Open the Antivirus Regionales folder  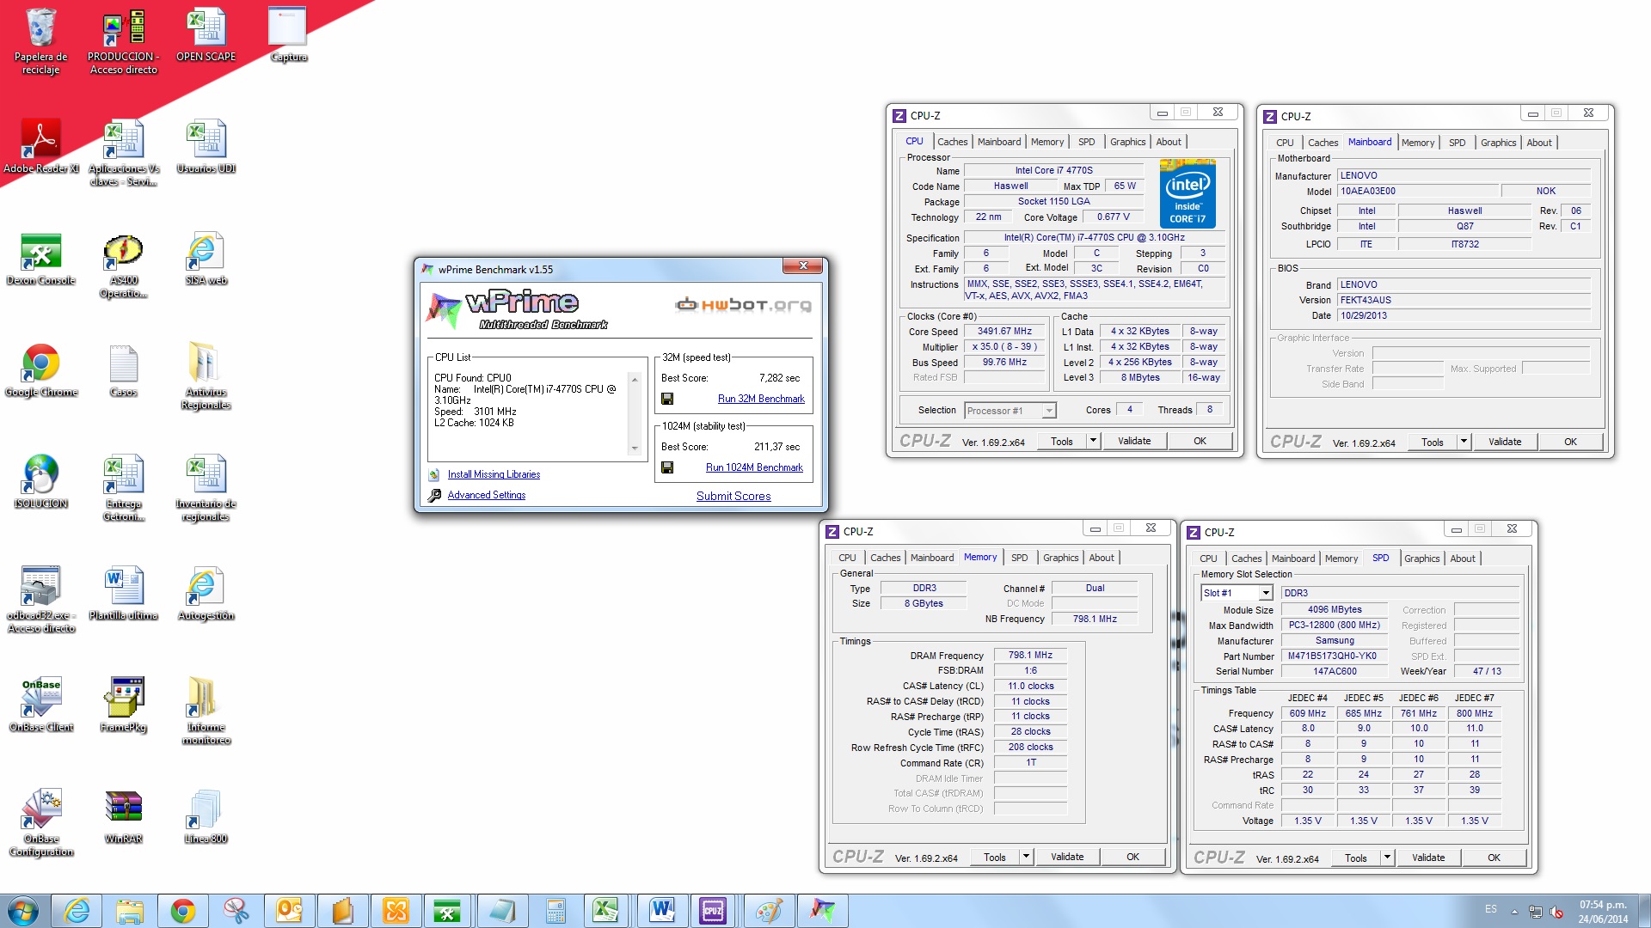206,377
